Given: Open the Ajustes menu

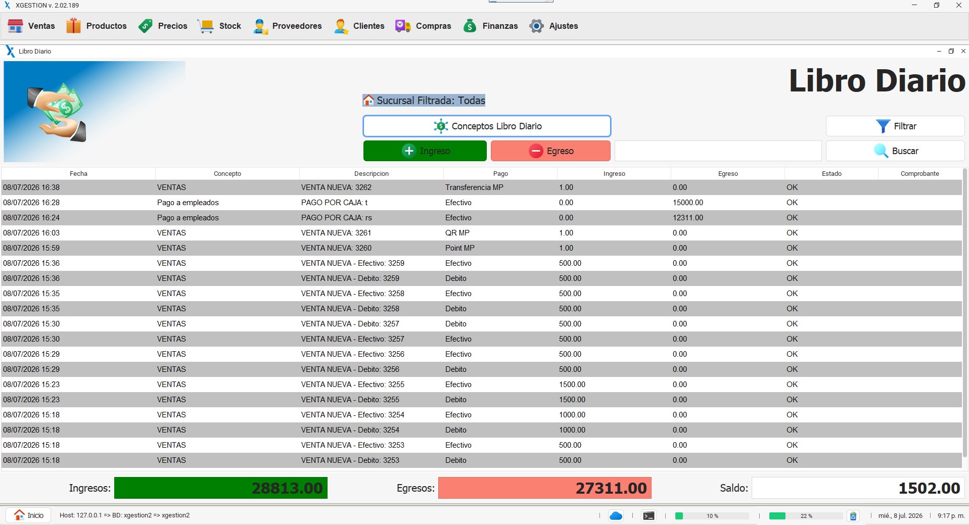Looking at the screenshot, I should (x=553, y=26).
